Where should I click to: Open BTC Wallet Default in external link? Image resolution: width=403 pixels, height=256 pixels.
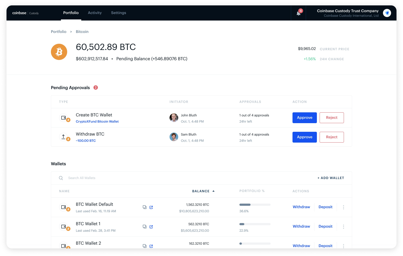point(151,207)
